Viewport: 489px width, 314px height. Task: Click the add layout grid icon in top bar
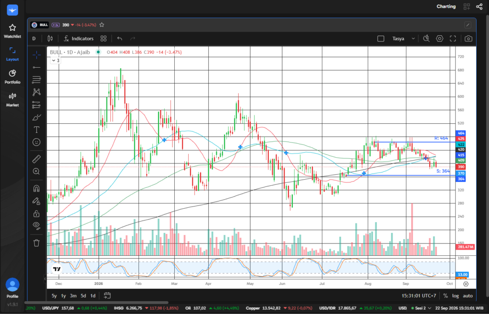(467, 7)
